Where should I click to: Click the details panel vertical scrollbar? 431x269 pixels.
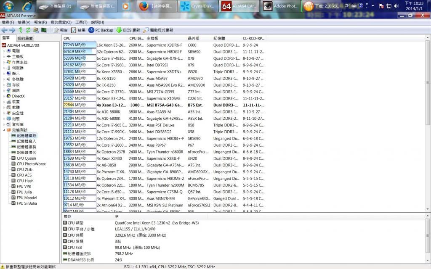coord(428,238)
